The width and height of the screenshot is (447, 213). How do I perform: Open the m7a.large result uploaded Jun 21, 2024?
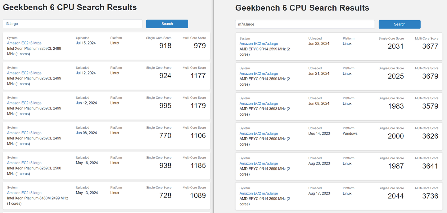[259, 74]
